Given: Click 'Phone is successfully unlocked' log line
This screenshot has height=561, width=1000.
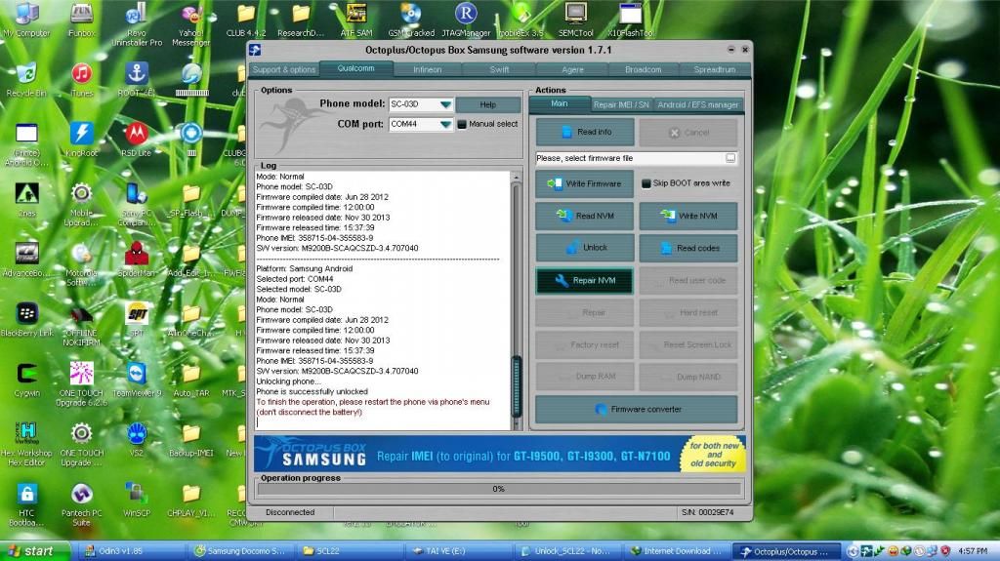Looking at the screenshot, I should pos(312,391).
